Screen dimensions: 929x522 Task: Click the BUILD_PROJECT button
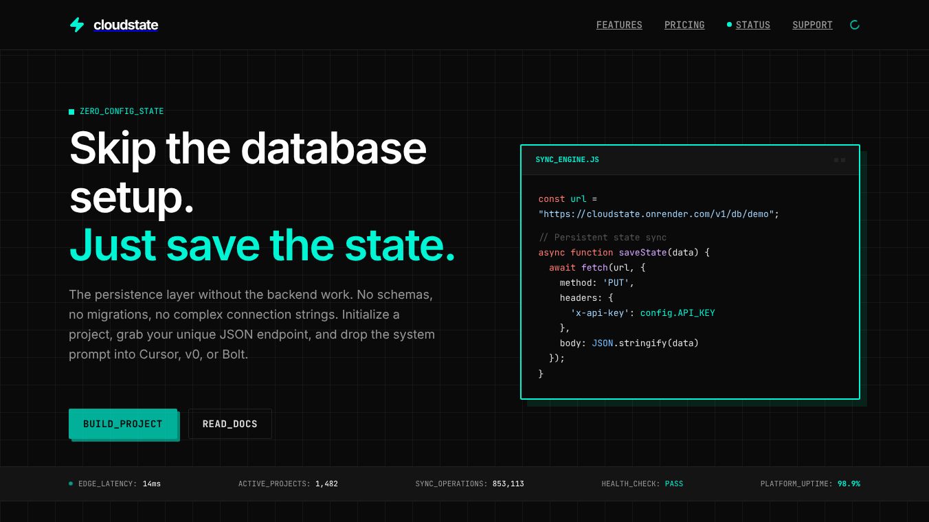coord(123,424)
